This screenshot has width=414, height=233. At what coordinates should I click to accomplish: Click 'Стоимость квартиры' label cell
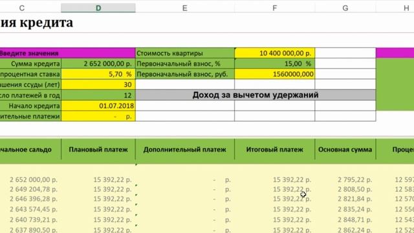(185, 53)
